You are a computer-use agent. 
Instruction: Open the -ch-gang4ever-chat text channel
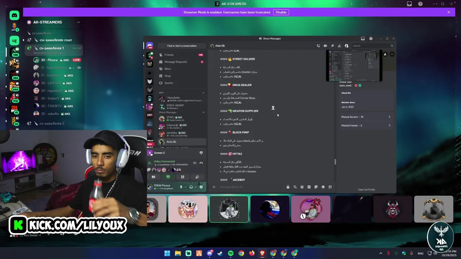click(54, 40)
